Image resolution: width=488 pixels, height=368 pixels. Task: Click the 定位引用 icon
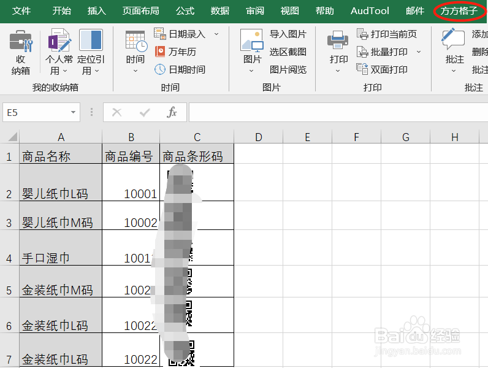(91, 40)
